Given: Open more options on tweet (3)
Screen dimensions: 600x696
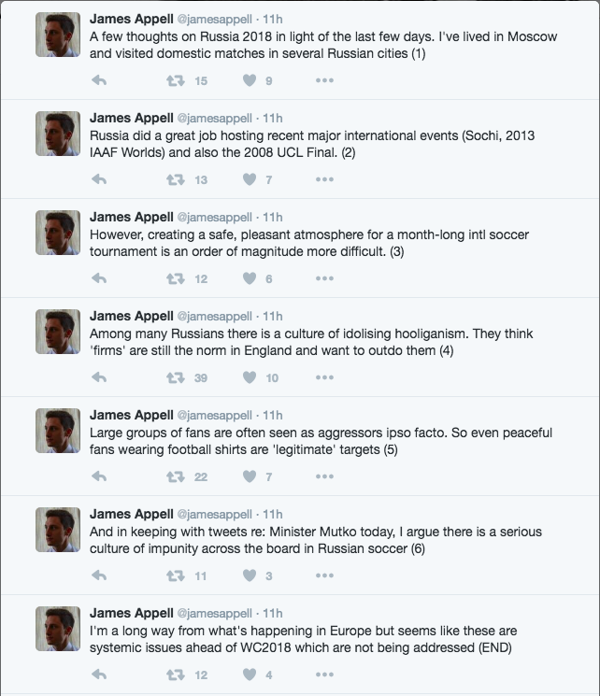Looking at the screenshot, I should pyautogui.click(x=324, y=278).
